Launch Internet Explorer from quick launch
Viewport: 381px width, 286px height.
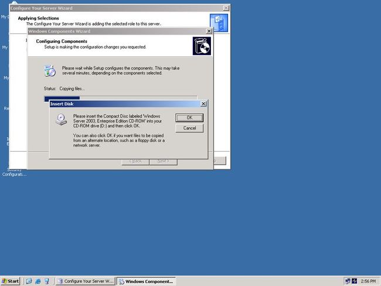pyautogui.click(x=38, y=281)
